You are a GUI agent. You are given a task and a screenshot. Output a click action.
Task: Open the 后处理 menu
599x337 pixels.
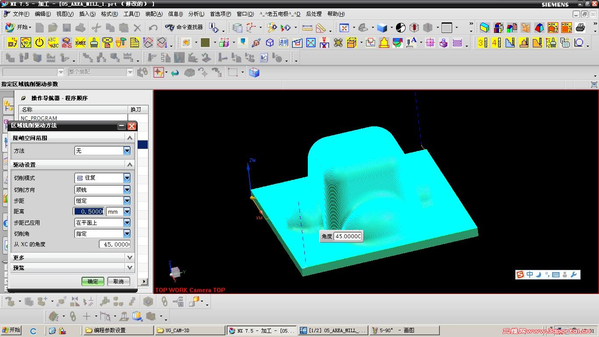[x=314, y=14]
